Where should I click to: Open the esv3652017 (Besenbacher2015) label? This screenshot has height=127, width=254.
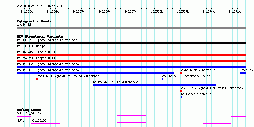coord(186,76)
